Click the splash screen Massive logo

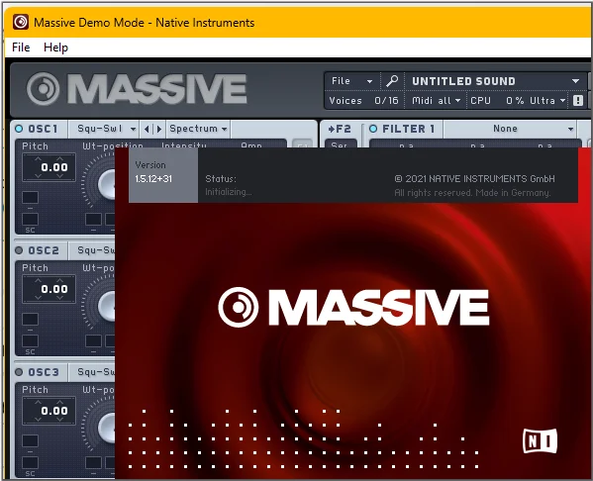pos(353,307)
